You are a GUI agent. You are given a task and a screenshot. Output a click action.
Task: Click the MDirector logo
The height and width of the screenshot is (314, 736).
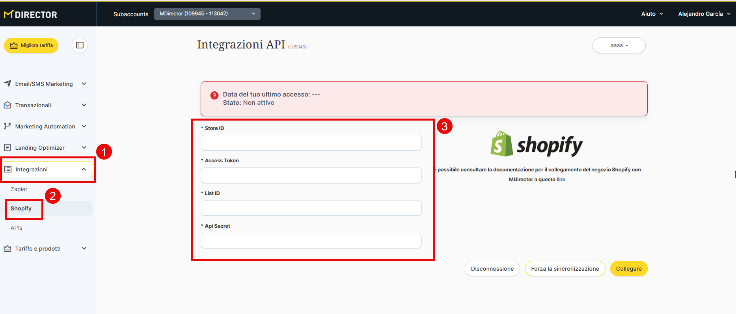click(x=30, y=15)
